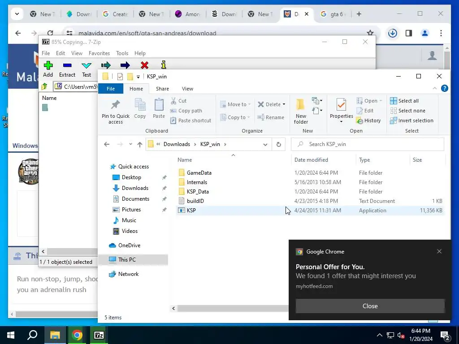Open Windows notification center icon
Viewport: 459px width, 344px height.
[444, 335]
